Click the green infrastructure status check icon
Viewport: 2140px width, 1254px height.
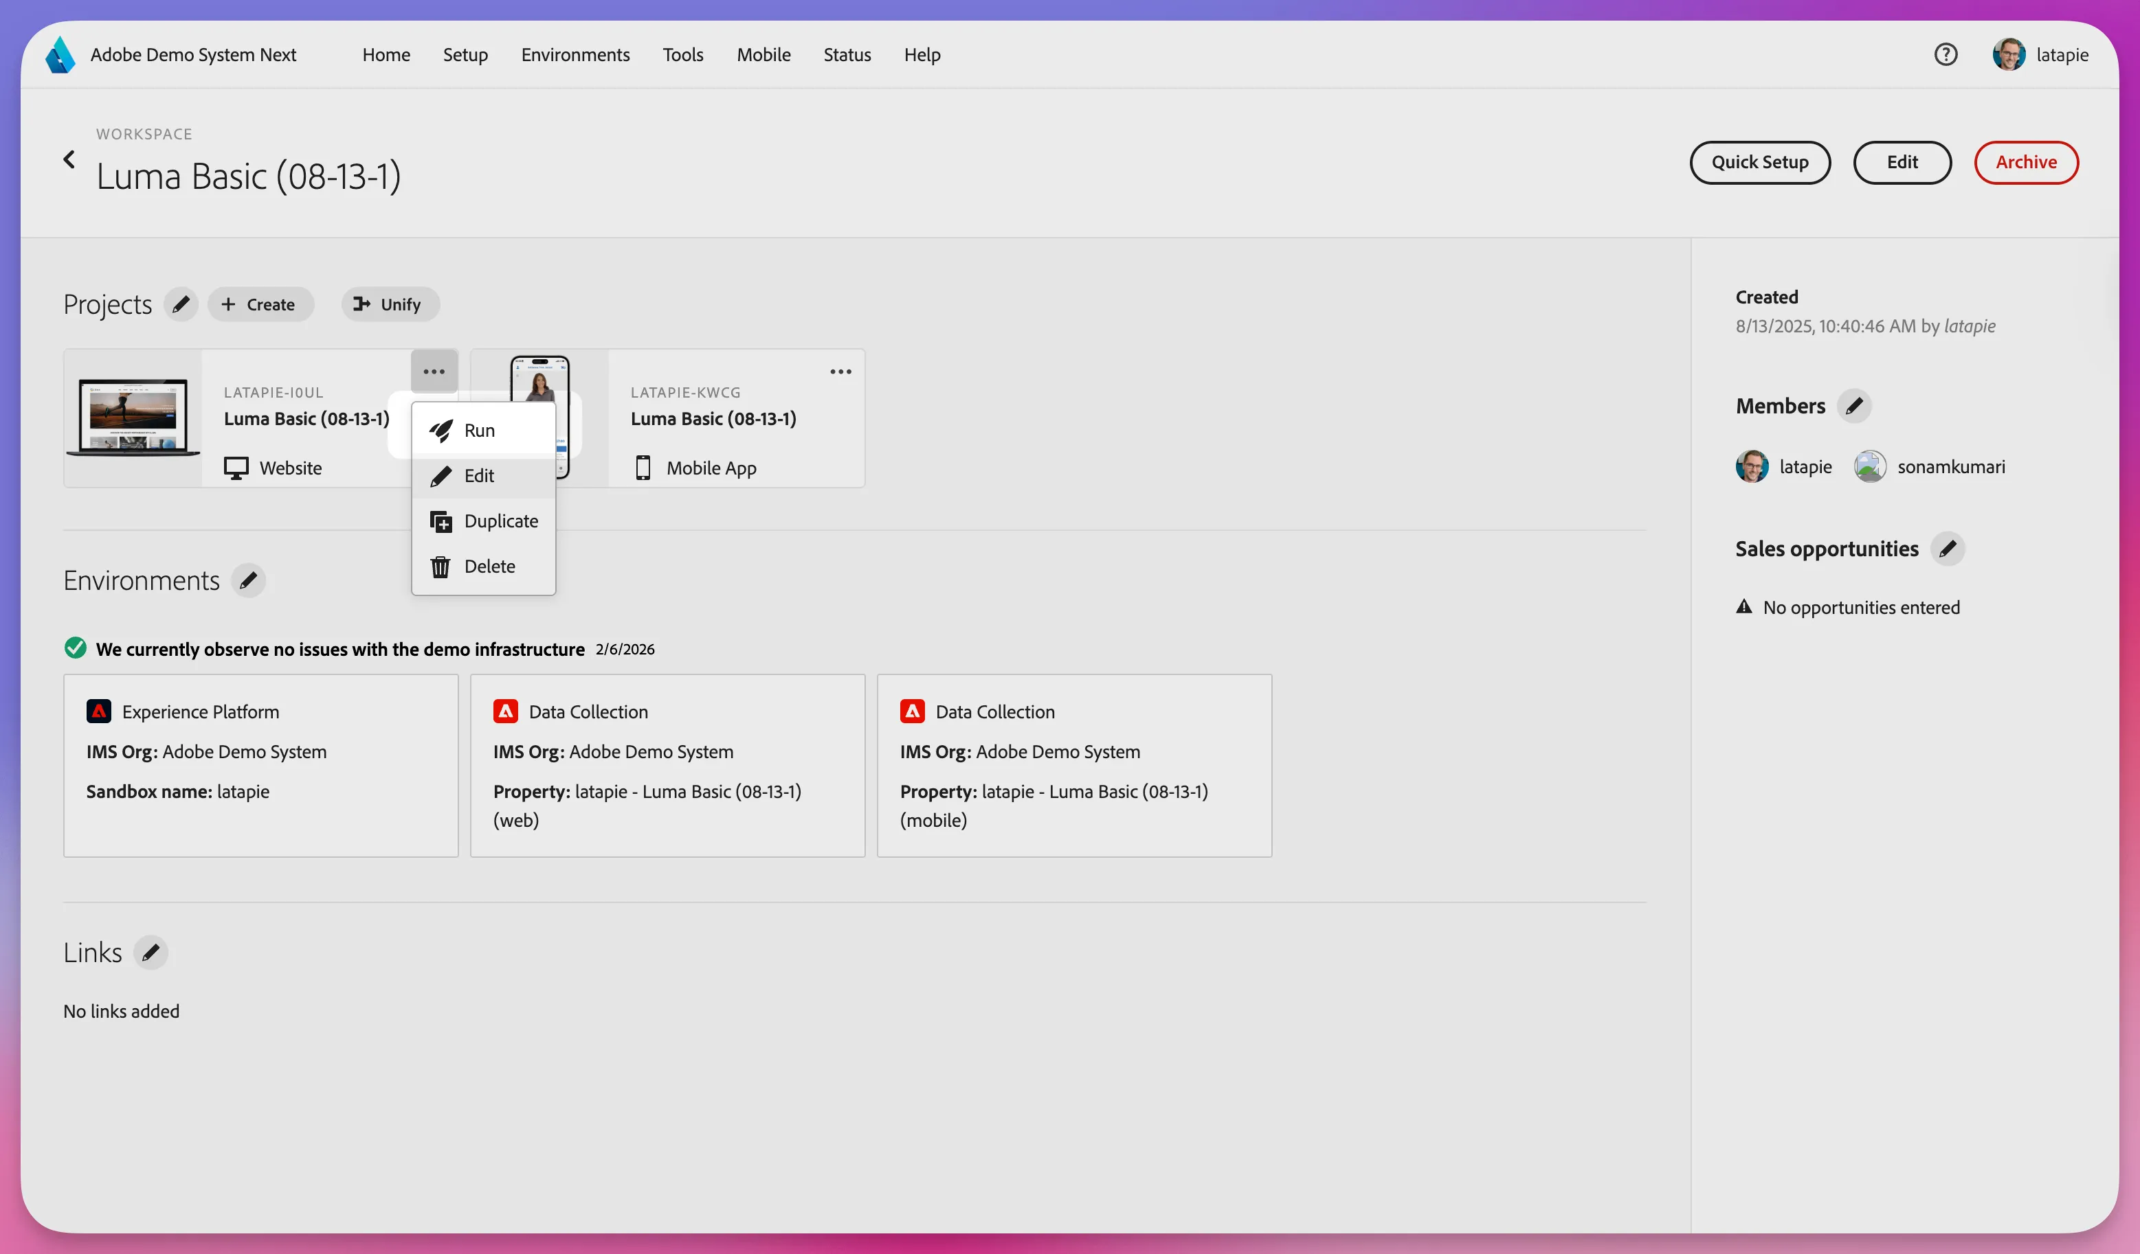pyautogui.click(x=76, y=649)
